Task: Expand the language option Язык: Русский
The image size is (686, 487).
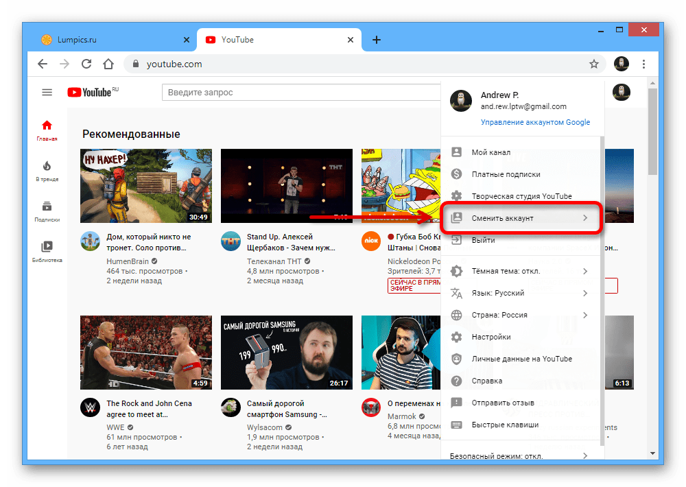Action: 519,293
